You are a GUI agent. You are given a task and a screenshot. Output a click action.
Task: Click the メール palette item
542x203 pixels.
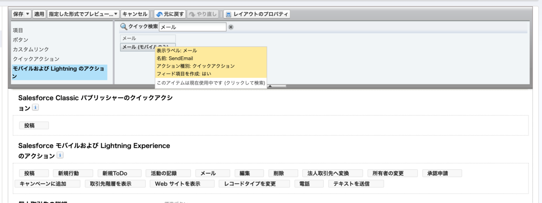pyautogui.click(x=148, y=39)
